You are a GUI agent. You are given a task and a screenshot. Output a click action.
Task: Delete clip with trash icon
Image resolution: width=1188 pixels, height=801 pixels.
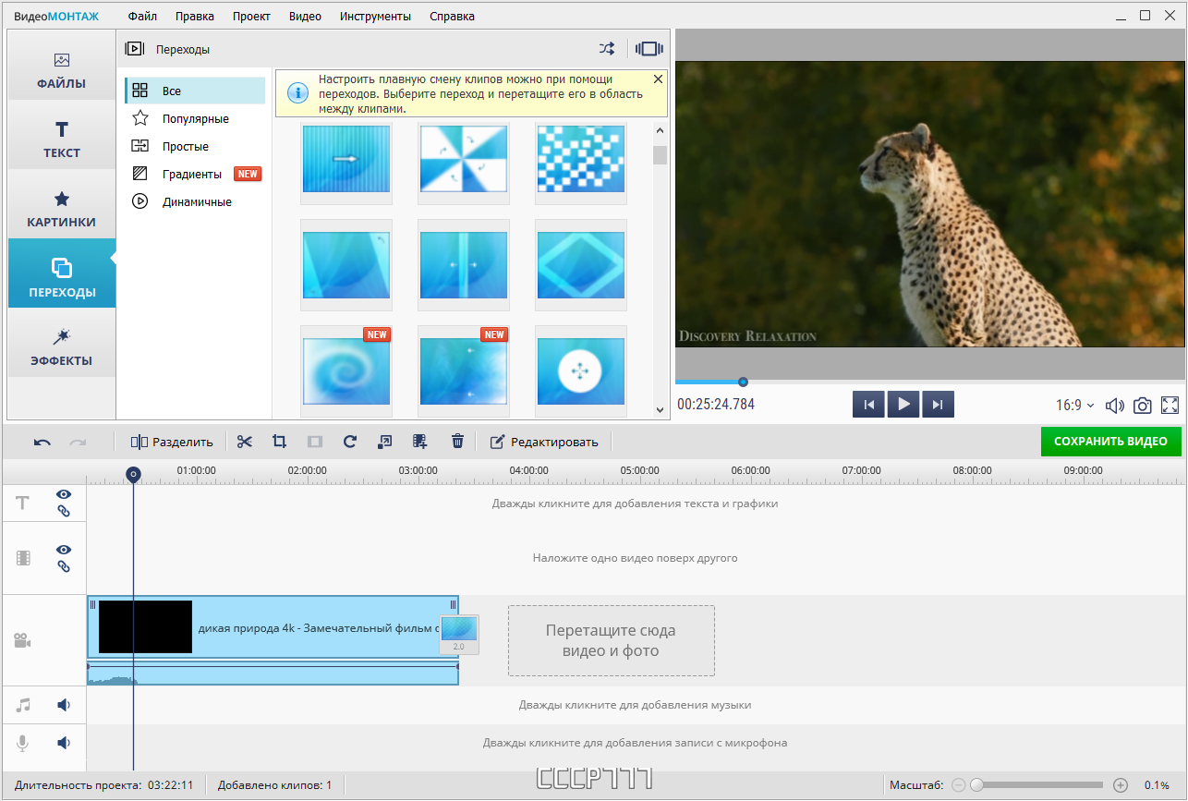(x=457, y=442)
